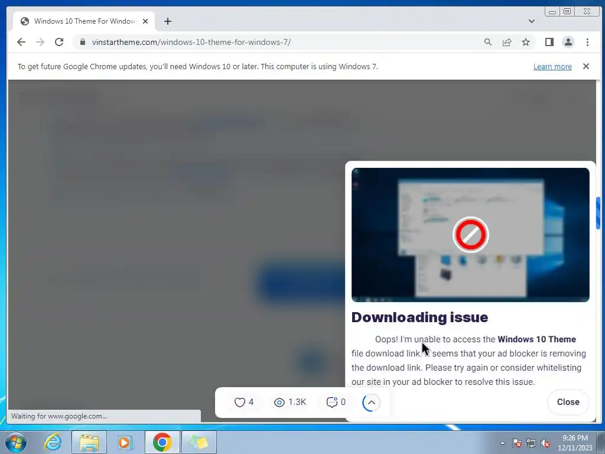Maximize the Chrome window
The height and width of the screenshot is (454, 605).
(567, 12)
